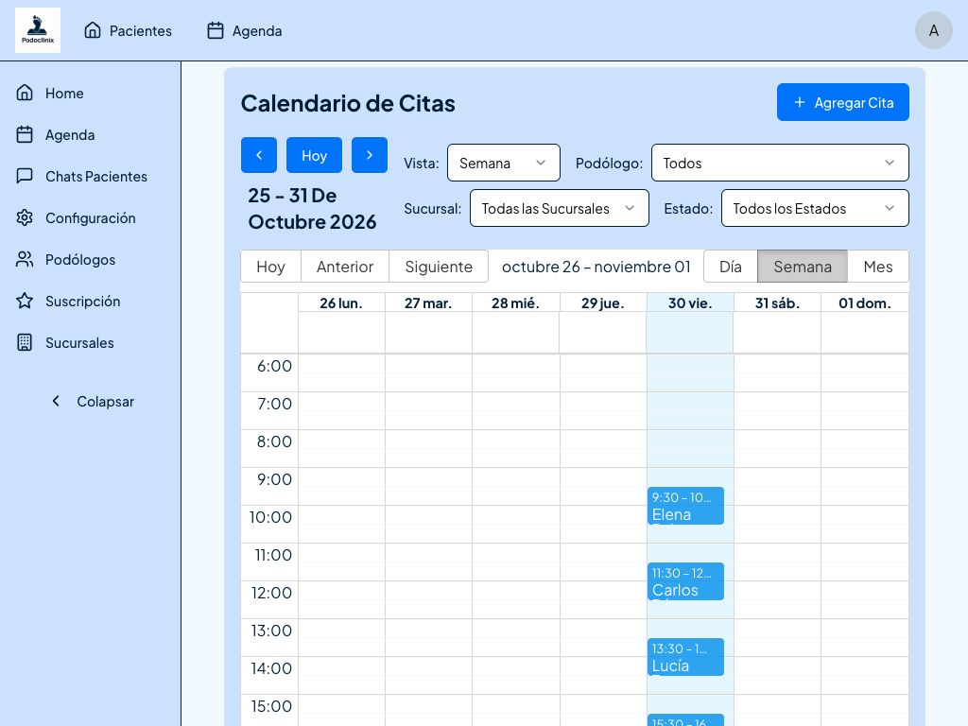Click the Suscripción star icon
This screenshot has height=726, width=968.
coord(25,301)
